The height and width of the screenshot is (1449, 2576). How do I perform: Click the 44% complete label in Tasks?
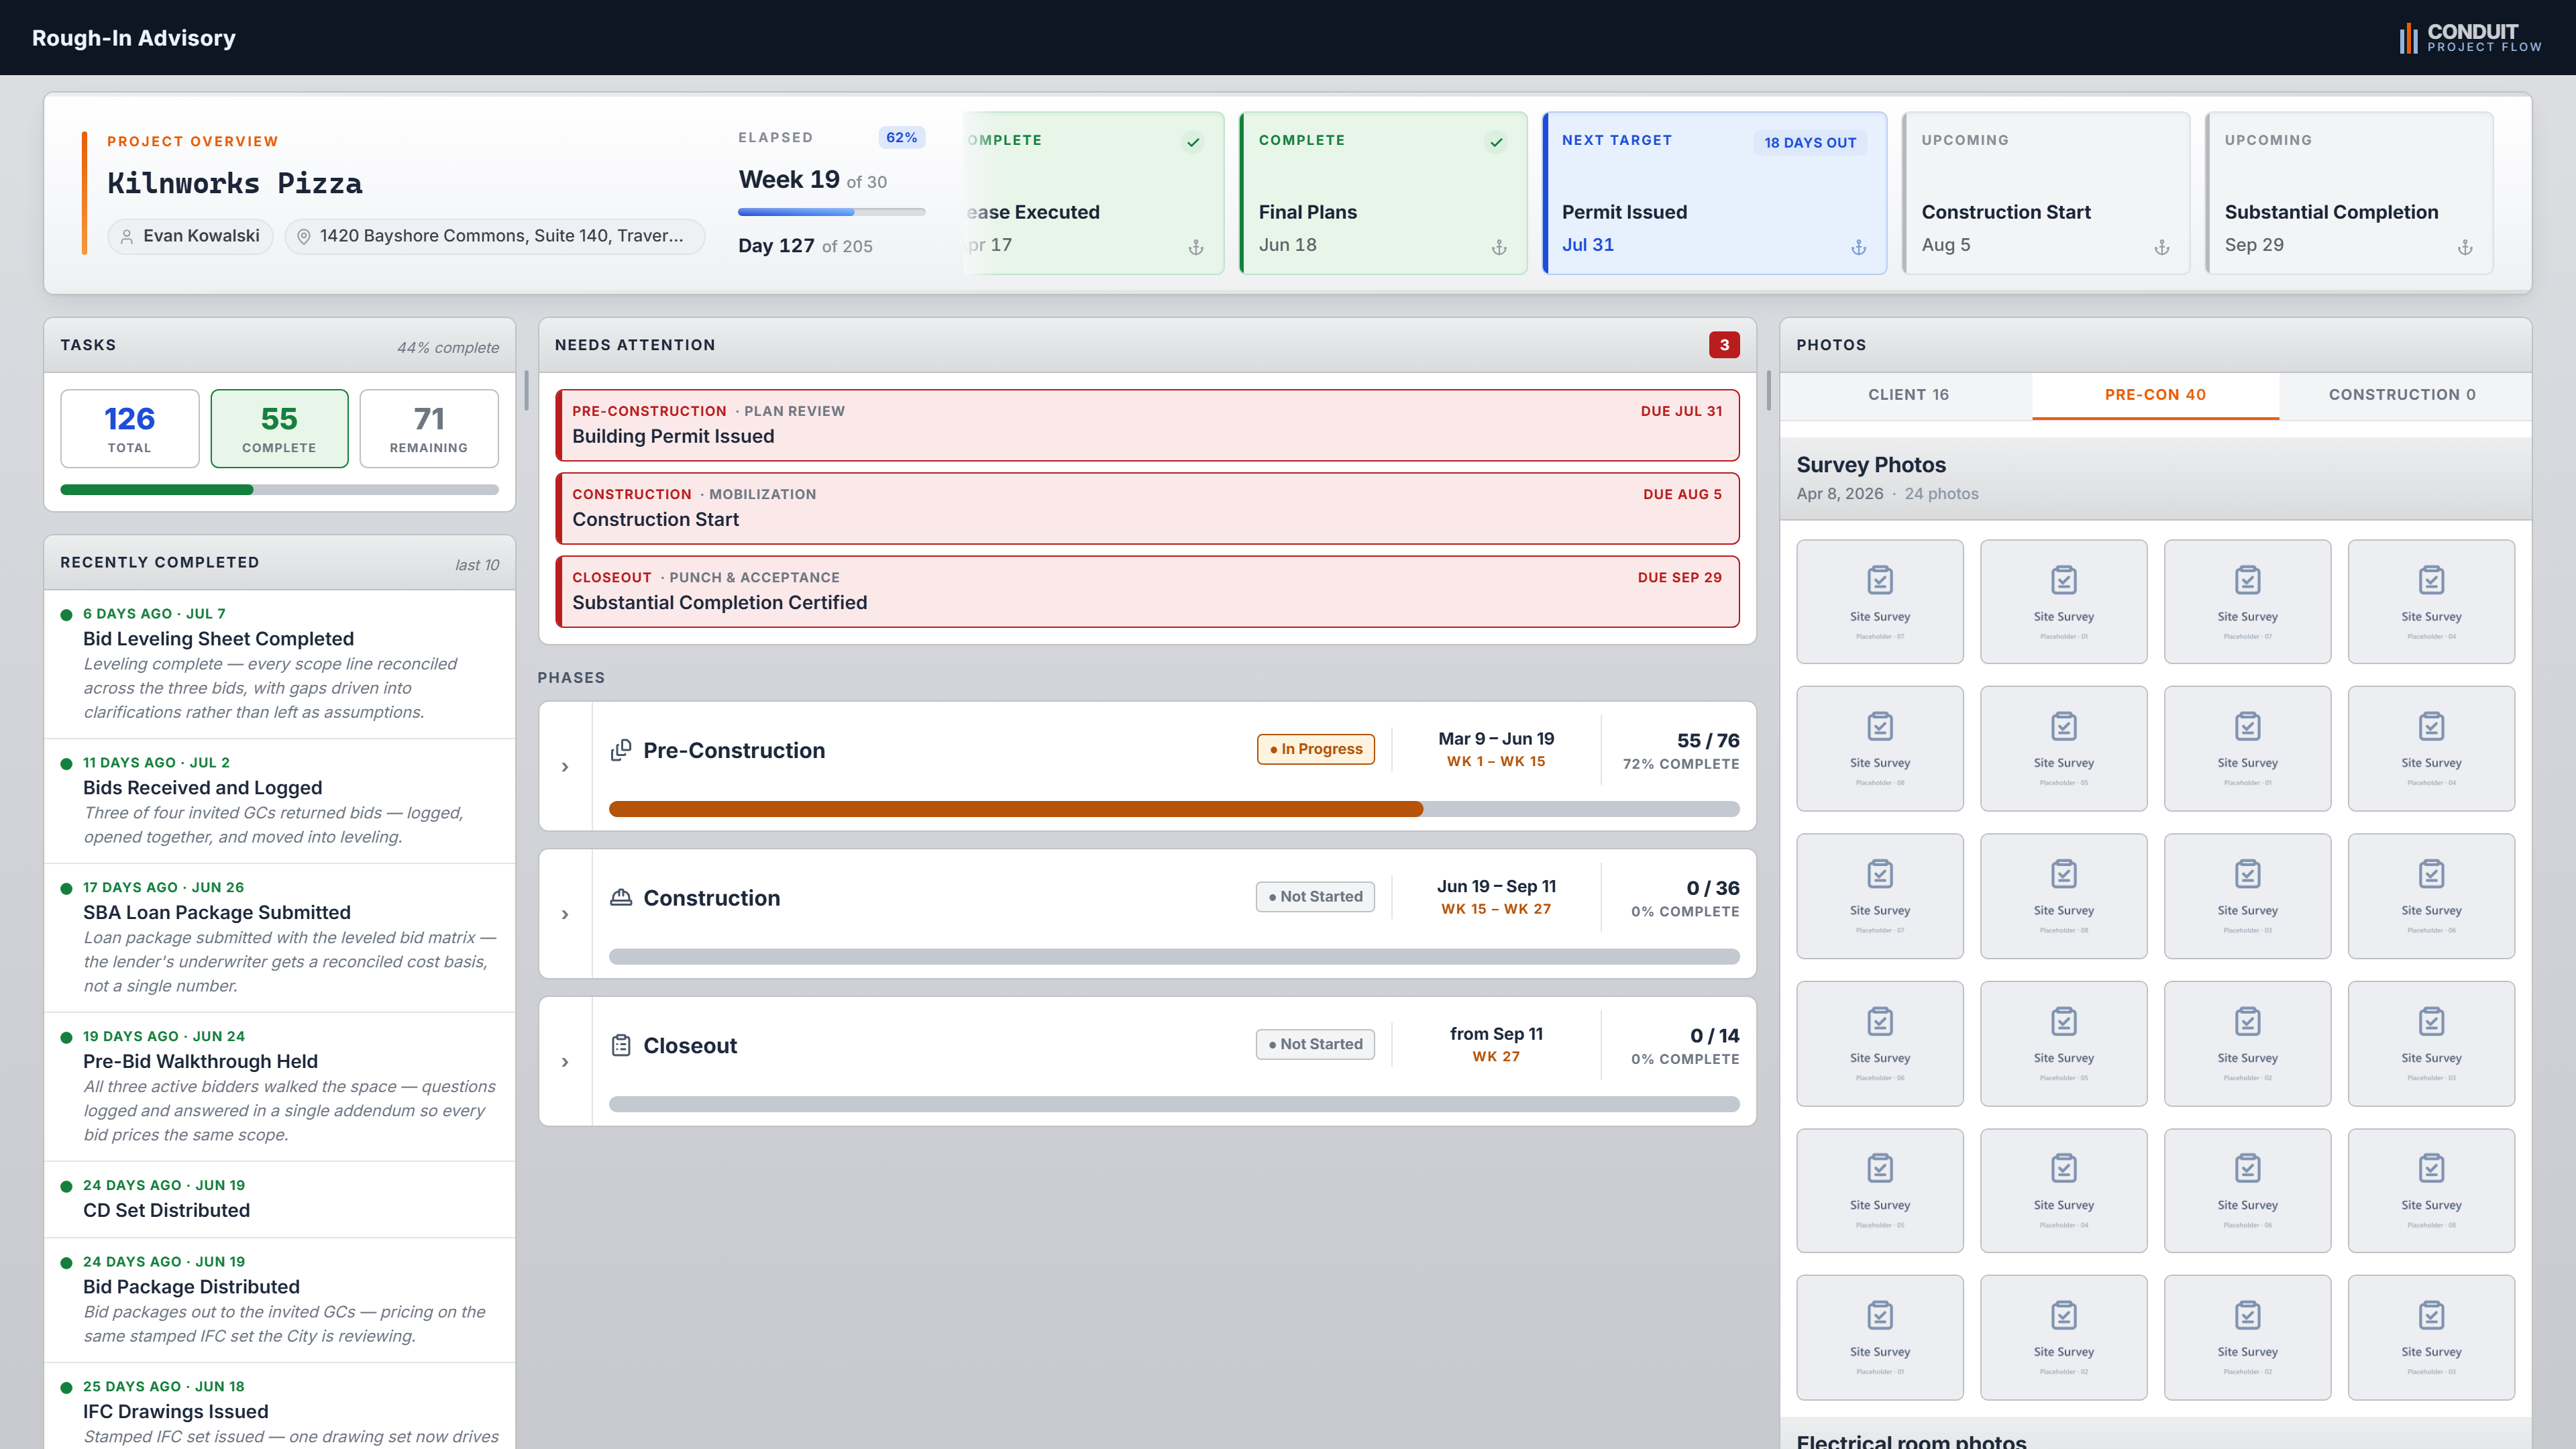click(448, 348)
